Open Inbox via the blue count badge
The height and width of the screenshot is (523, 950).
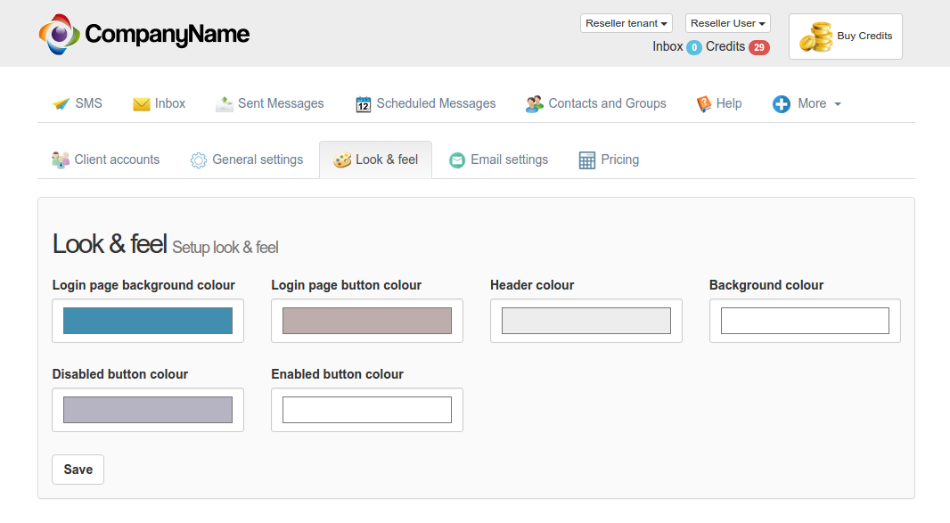click(x=693, y=47)
